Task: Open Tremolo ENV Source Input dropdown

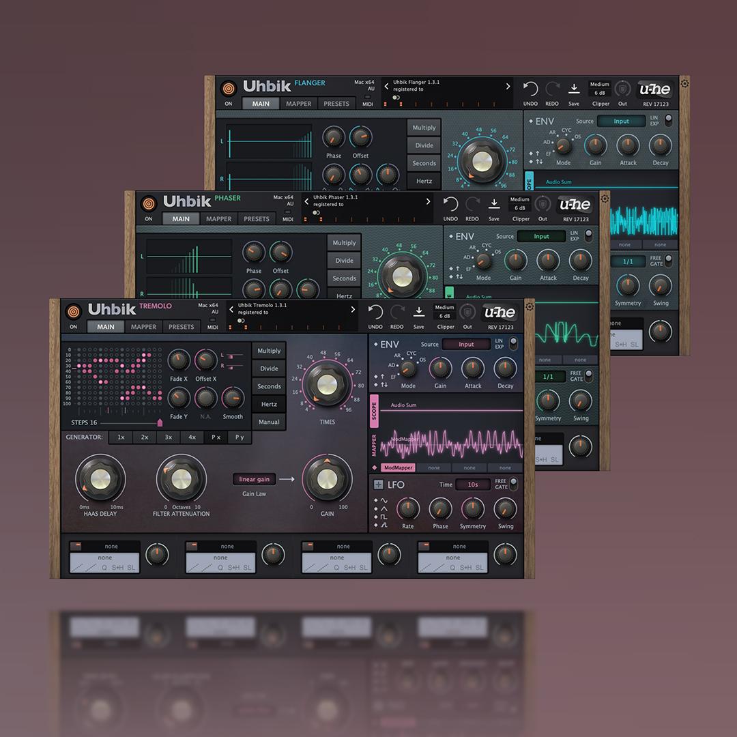Action: [466, 345]
